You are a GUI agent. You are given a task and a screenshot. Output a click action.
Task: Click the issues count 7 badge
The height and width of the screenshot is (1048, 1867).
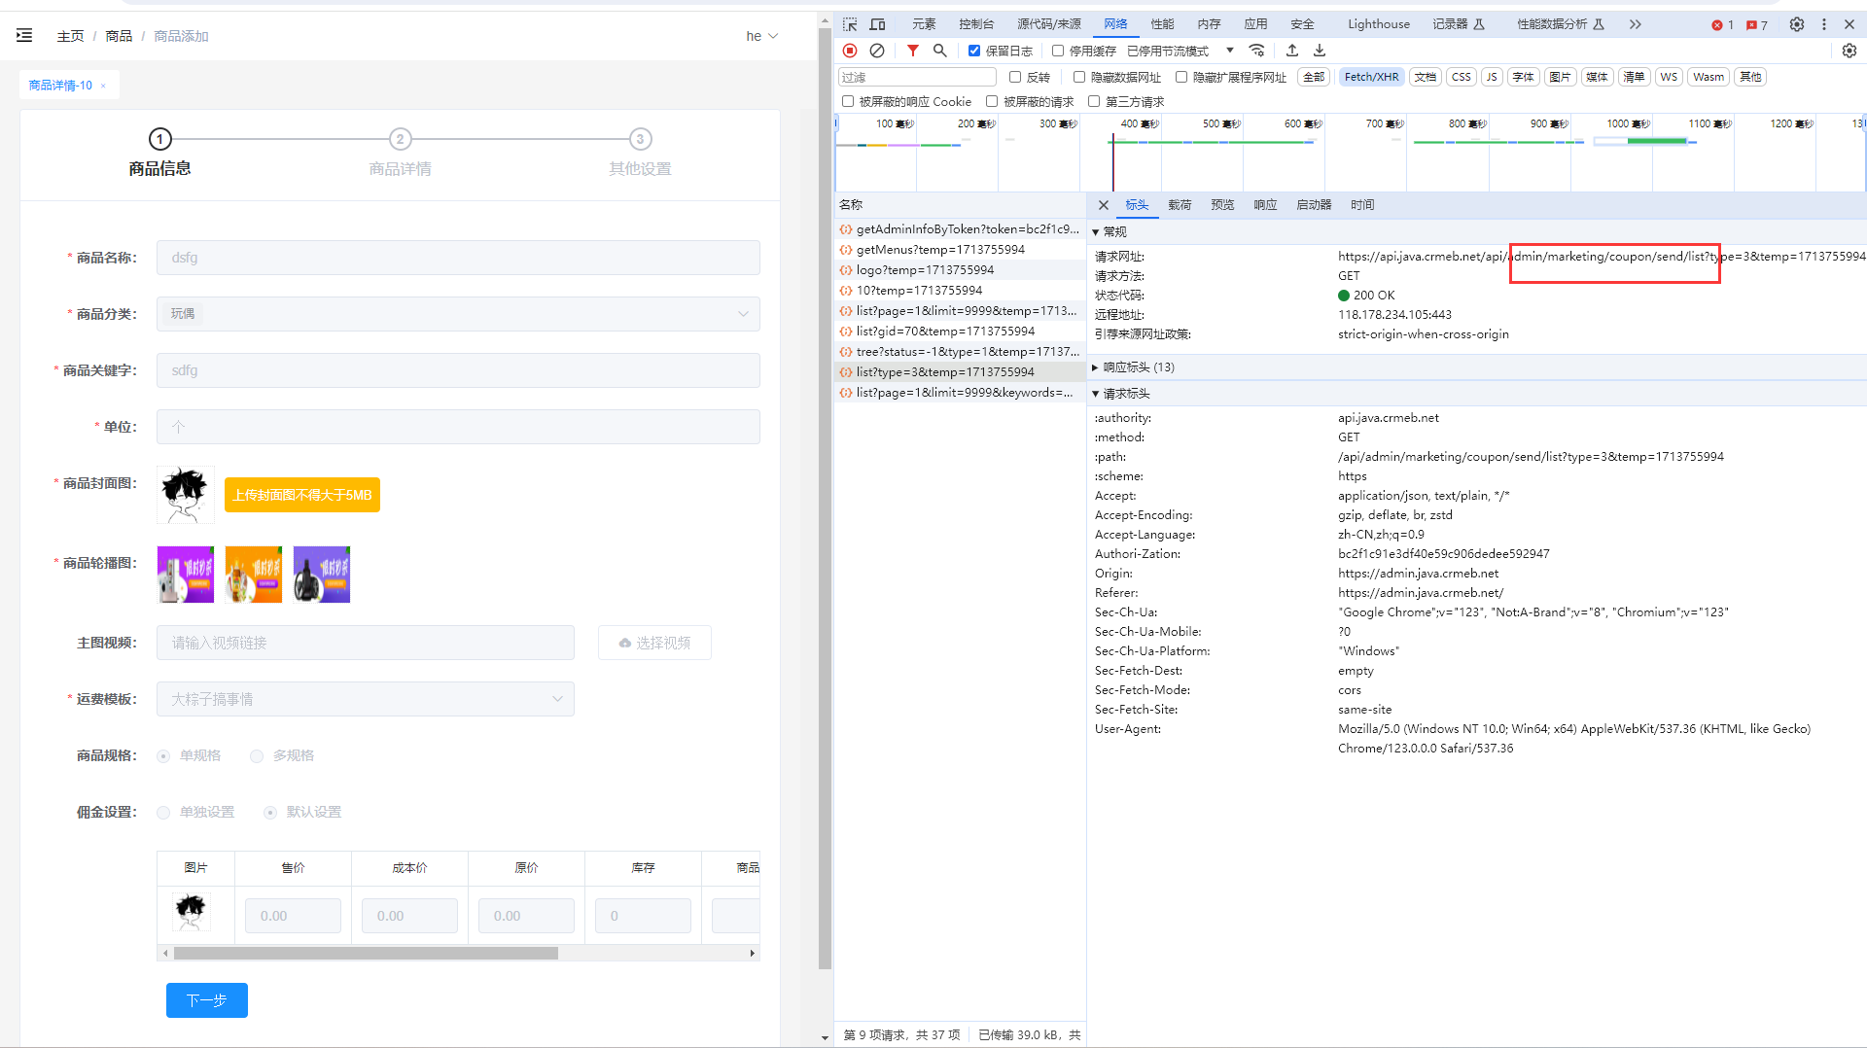[1757, 25]
